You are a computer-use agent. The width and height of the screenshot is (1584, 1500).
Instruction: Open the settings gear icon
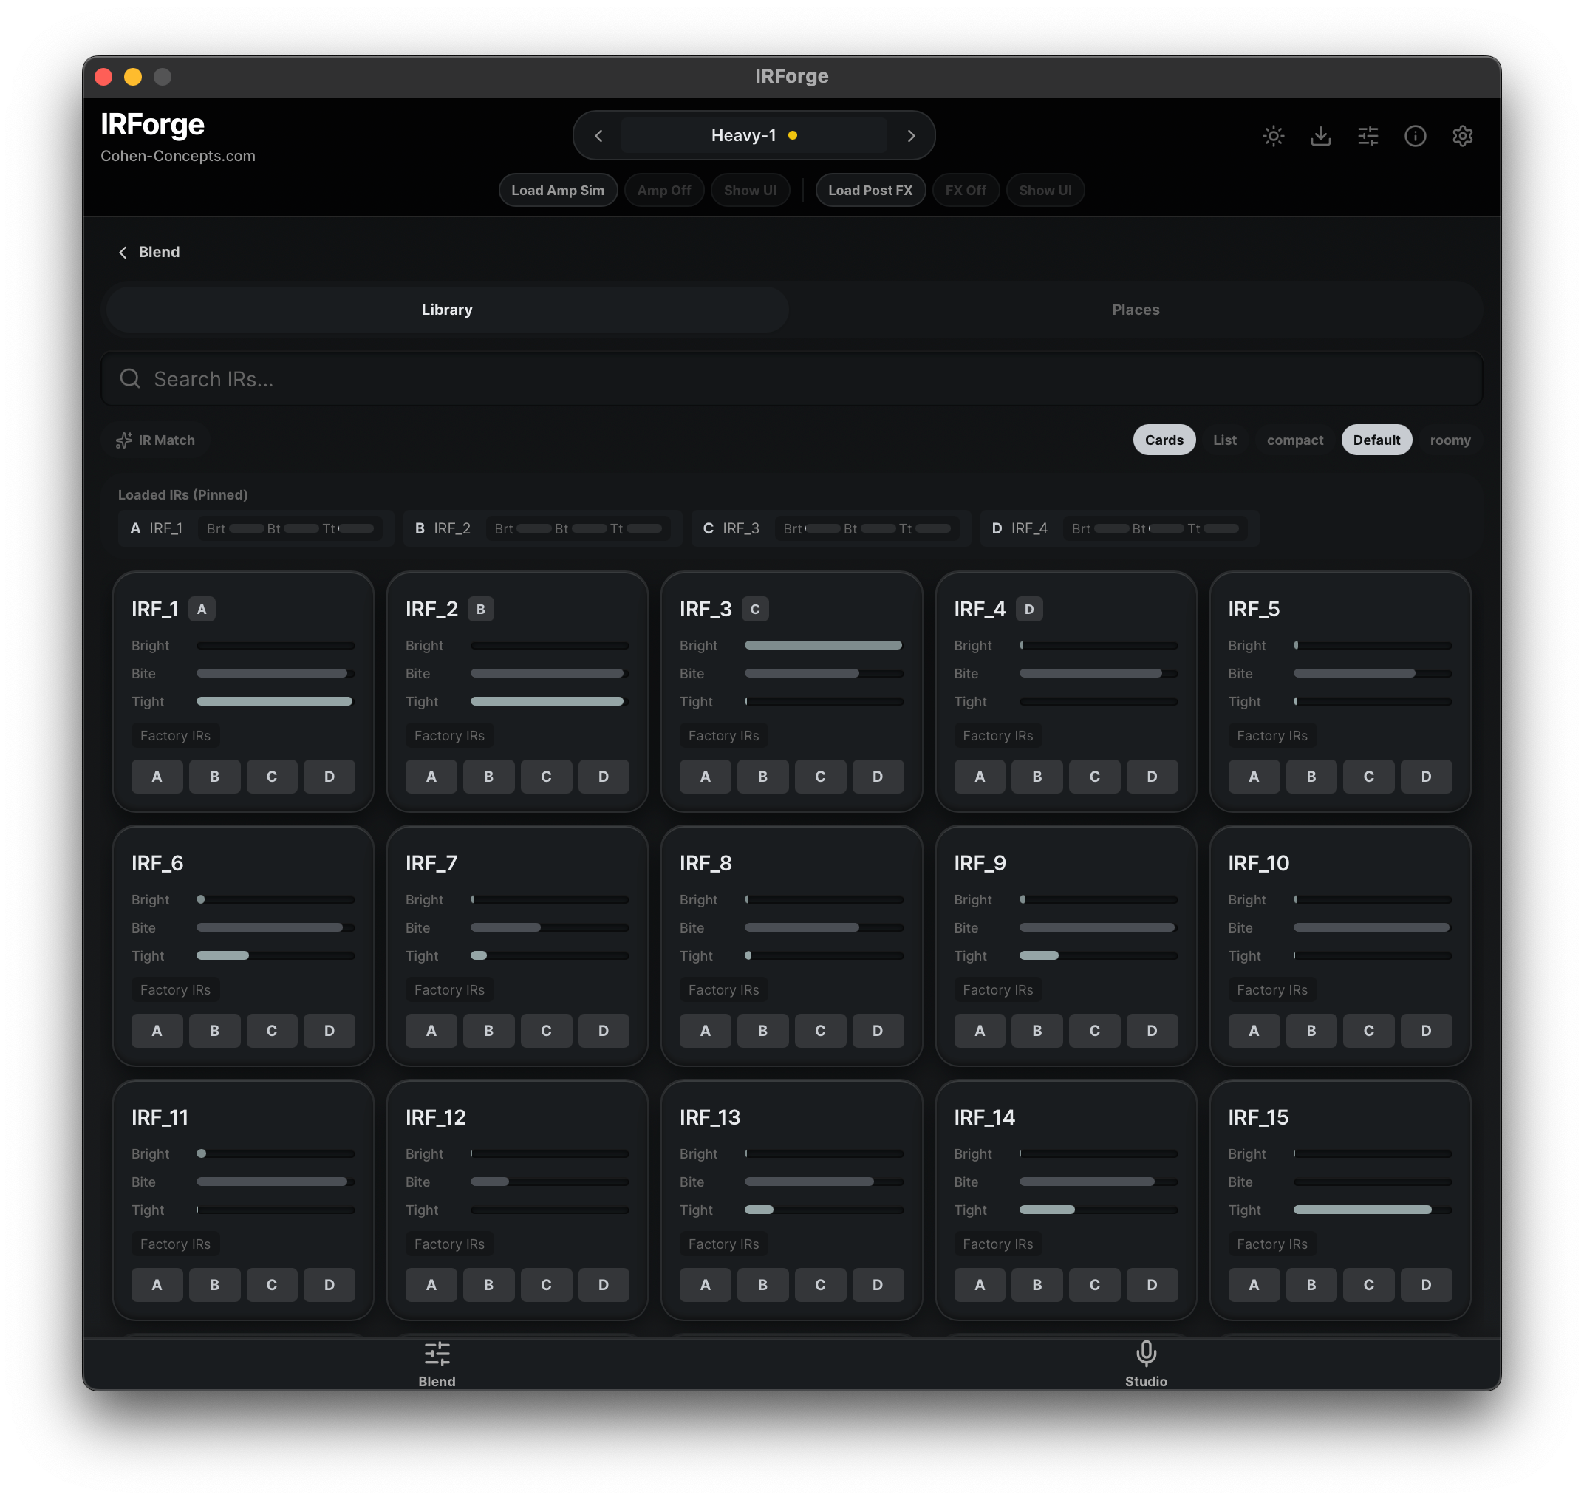(1461, 136)
